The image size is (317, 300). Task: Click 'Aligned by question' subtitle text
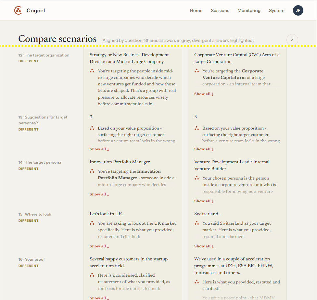tap(178, 41)
